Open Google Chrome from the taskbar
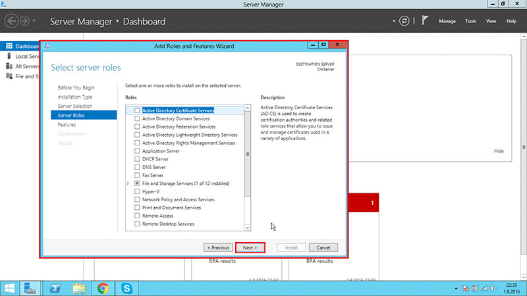527x296 pixels. (x=103, y=287)
